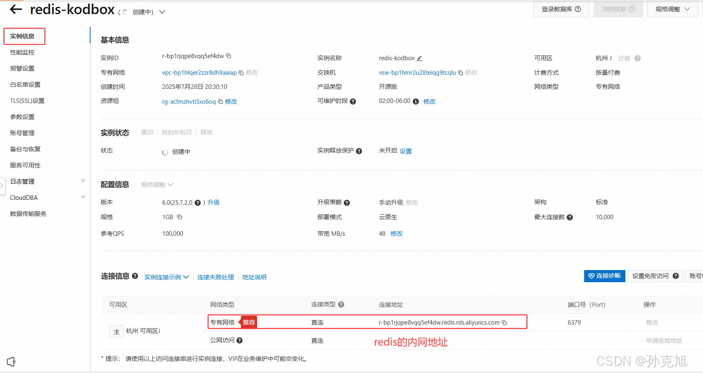Click 修改 next to the resource group
This screenshot has width=703, height=373.
(x=231, y=102)
